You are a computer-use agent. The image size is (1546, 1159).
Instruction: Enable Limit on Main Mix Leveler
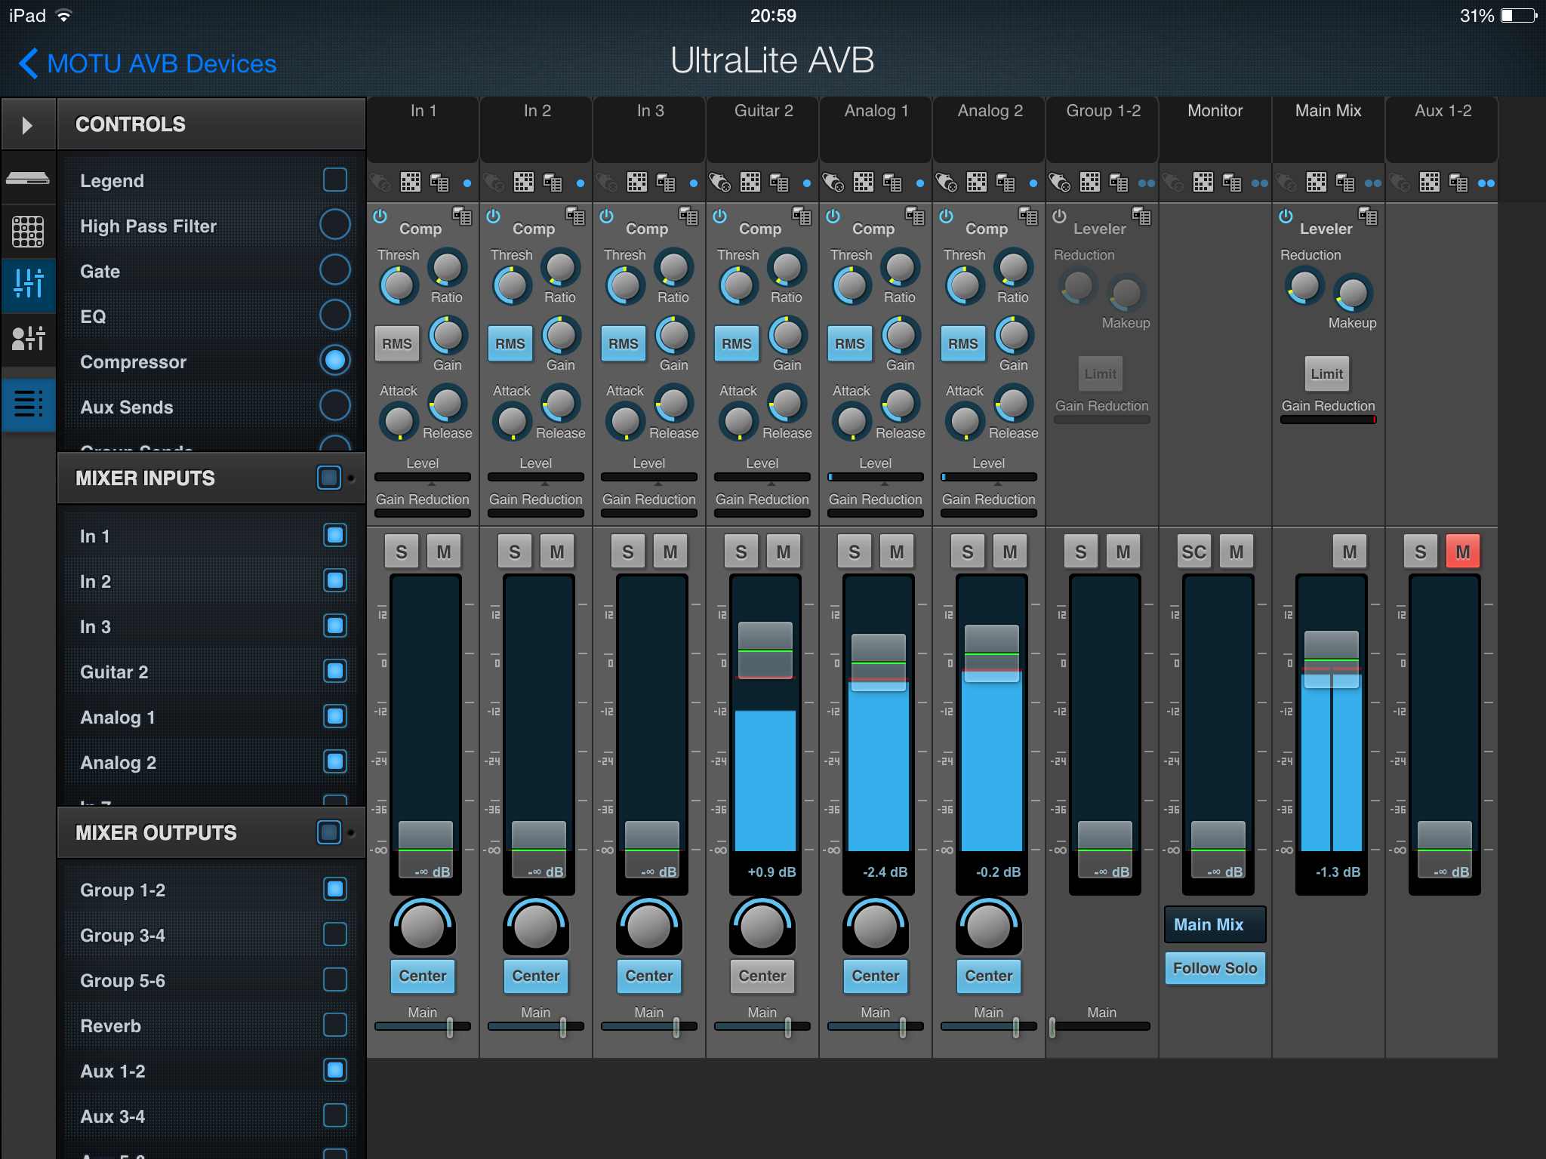coord(1327,374)
